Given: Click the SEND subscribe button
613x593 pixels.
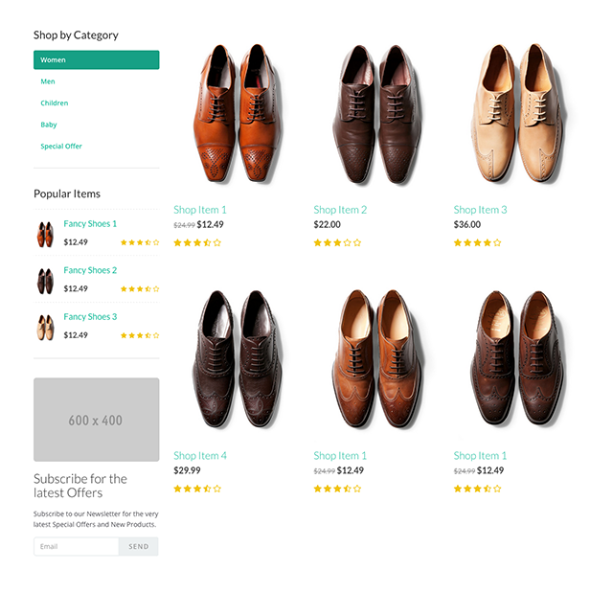Looking at the screenshot, I should coord(139,546).
